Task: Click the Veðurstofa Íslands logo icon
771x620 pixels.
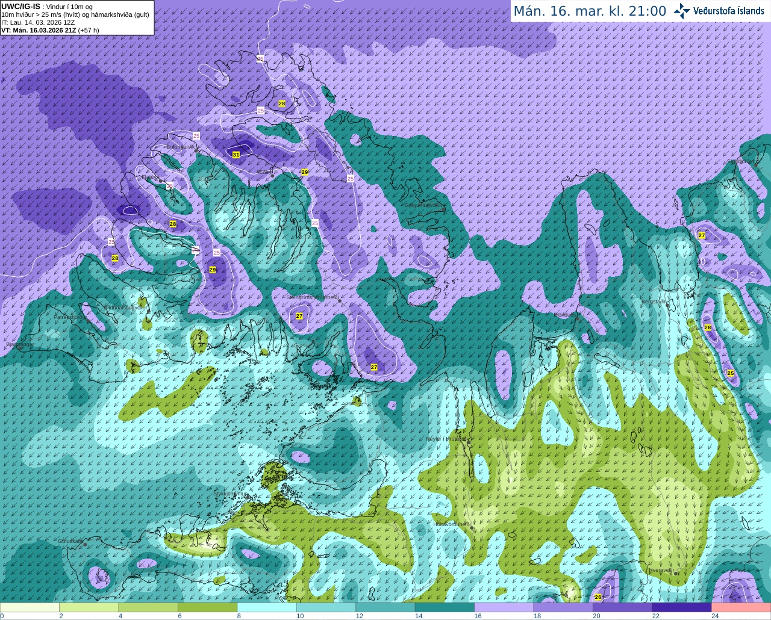Action: (682, 11)
